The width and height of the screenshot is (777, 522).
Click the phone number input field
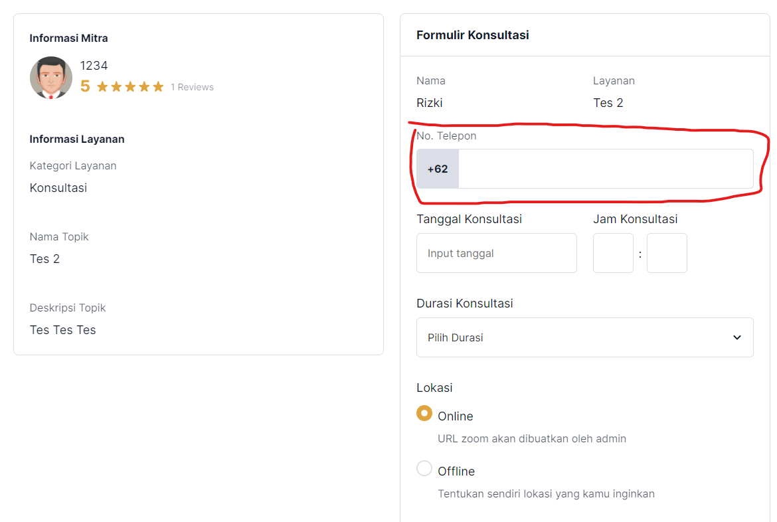[605, 169]
